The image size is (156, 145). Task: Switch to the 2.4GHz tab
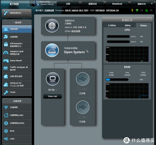[112, 25]
